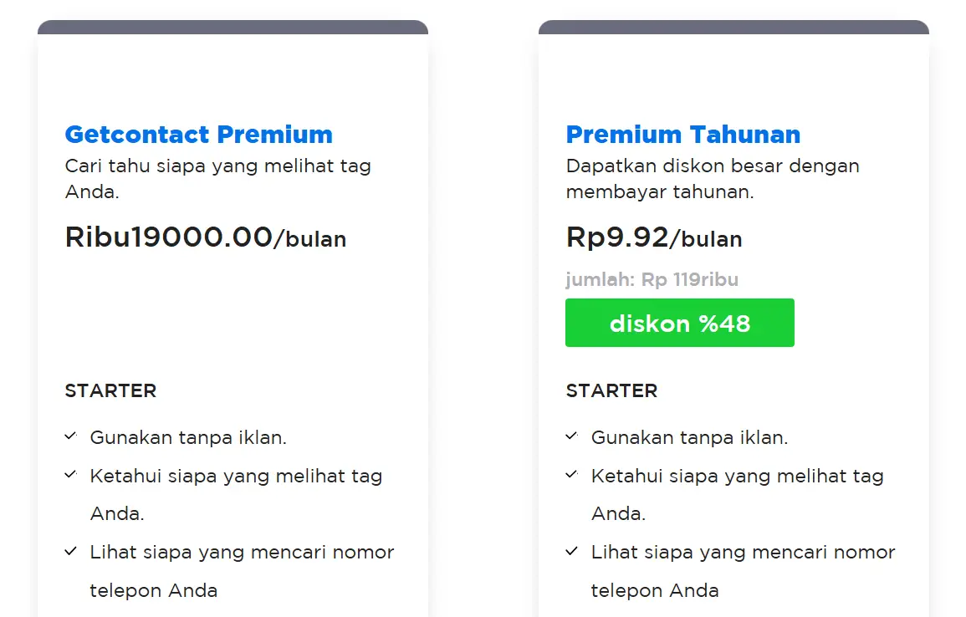This screenshot has width=966, height=617.
Task: Click checkmark beside Gunakan tanpa iklan in Getcontact Premium card
Action: [71, 436]
